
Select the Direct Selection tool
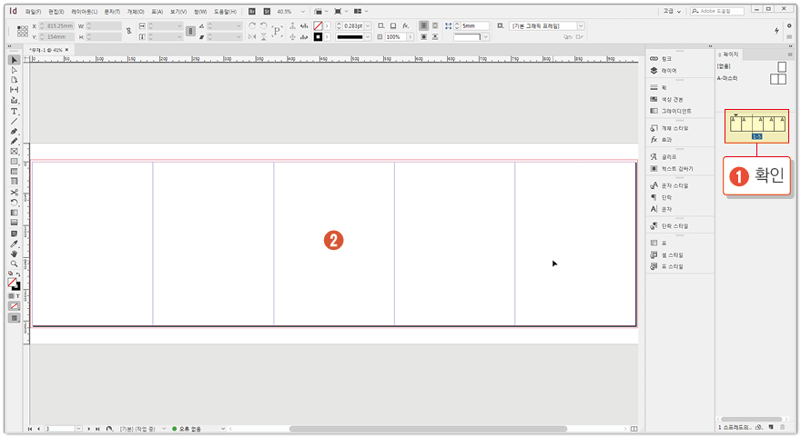tap(15, 70)
